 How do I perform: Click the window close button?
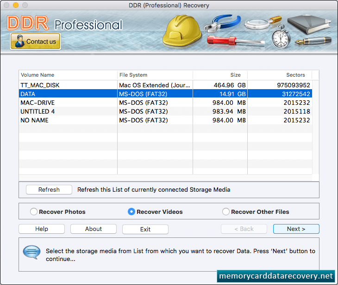coord(6,5)
